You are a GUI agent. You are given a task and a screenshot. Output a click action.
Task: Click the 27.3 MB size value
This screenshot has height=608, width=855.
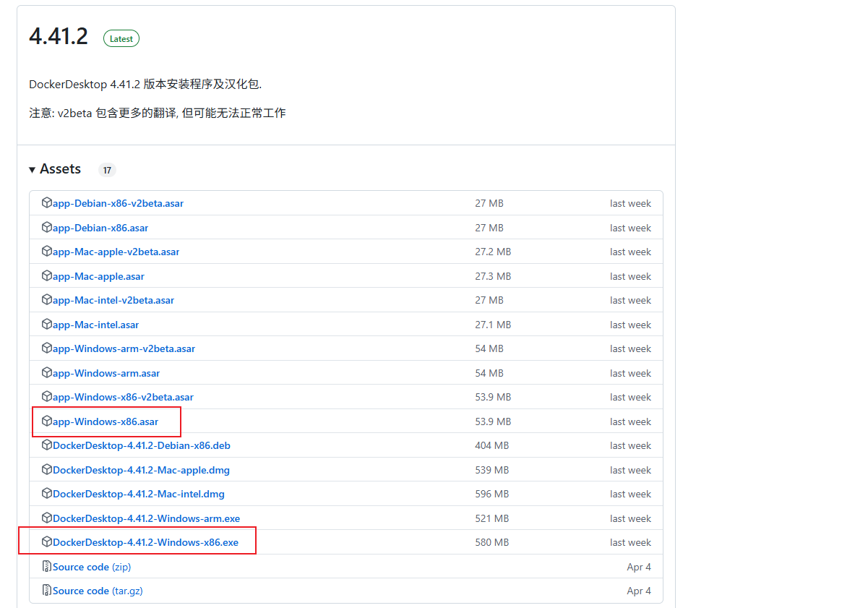[493, 276]
